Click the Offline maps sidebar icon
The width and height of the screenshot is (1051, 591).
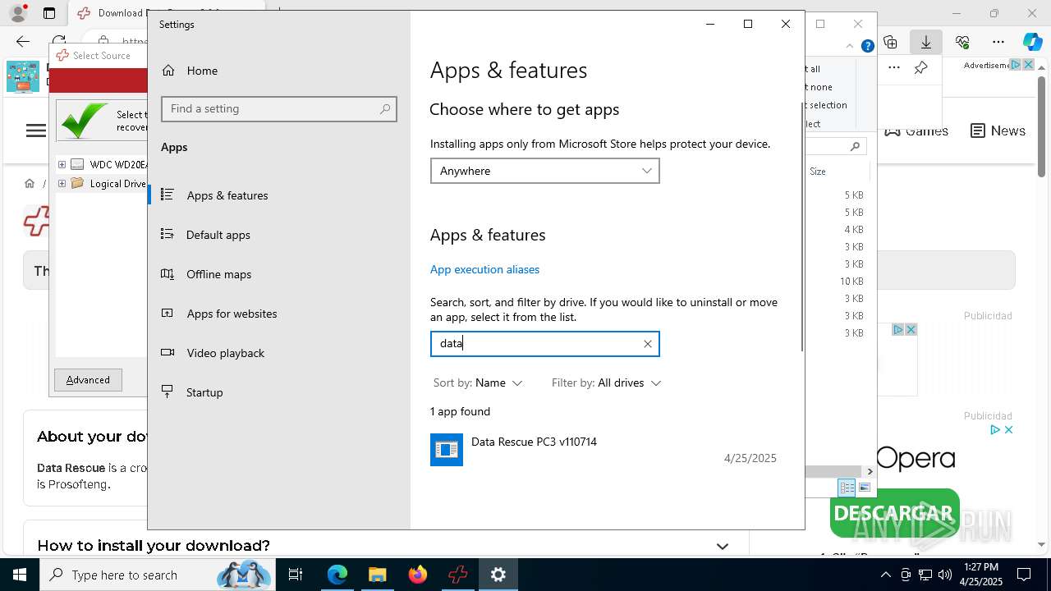pyautogui.click(x=168, y=273)
